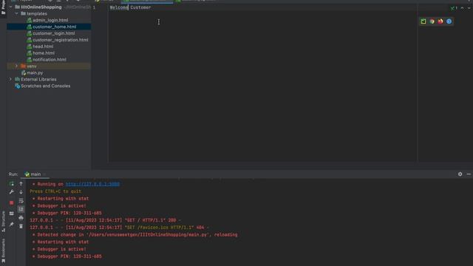Screen dimensions: 473x266
Task: Go to previous highlighted problem arrow
Action: point(462,8)
